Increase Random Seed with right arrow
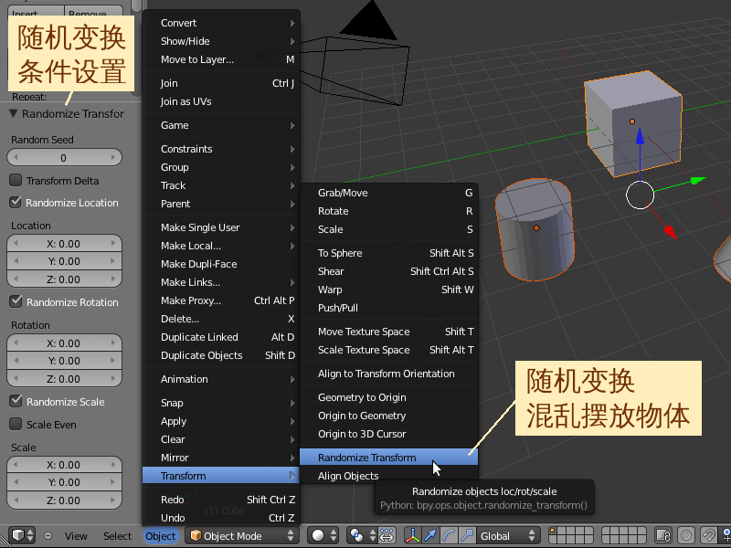The height and width of the screenshot is (548, 731). tap(113, 157)
